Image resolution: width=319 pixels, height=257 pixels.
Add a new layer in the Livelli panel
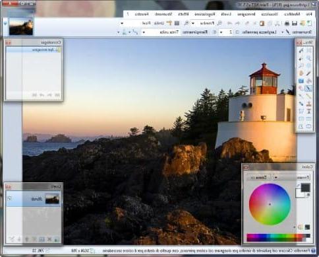[x=57, y=239]
